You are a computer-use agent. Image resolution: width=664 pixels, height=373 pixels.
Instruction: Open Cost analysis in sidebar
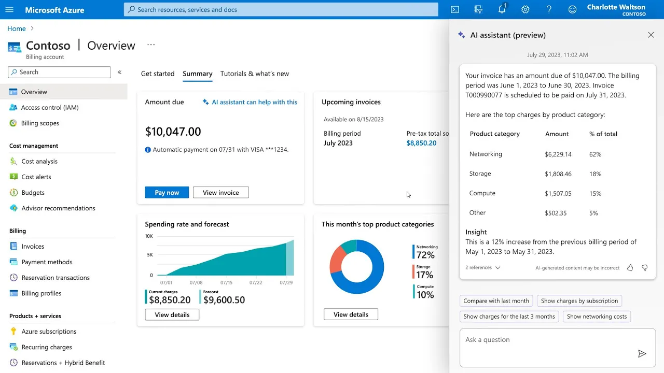(x=39, y=161)
